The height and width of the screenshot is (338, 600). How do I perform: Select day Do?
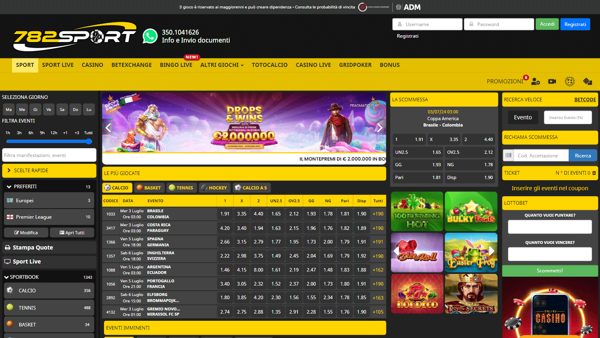[x=76, y=109]
